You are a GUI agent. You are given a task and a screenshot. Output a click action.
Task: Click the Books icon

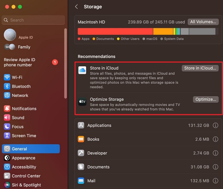pos(81,139)
